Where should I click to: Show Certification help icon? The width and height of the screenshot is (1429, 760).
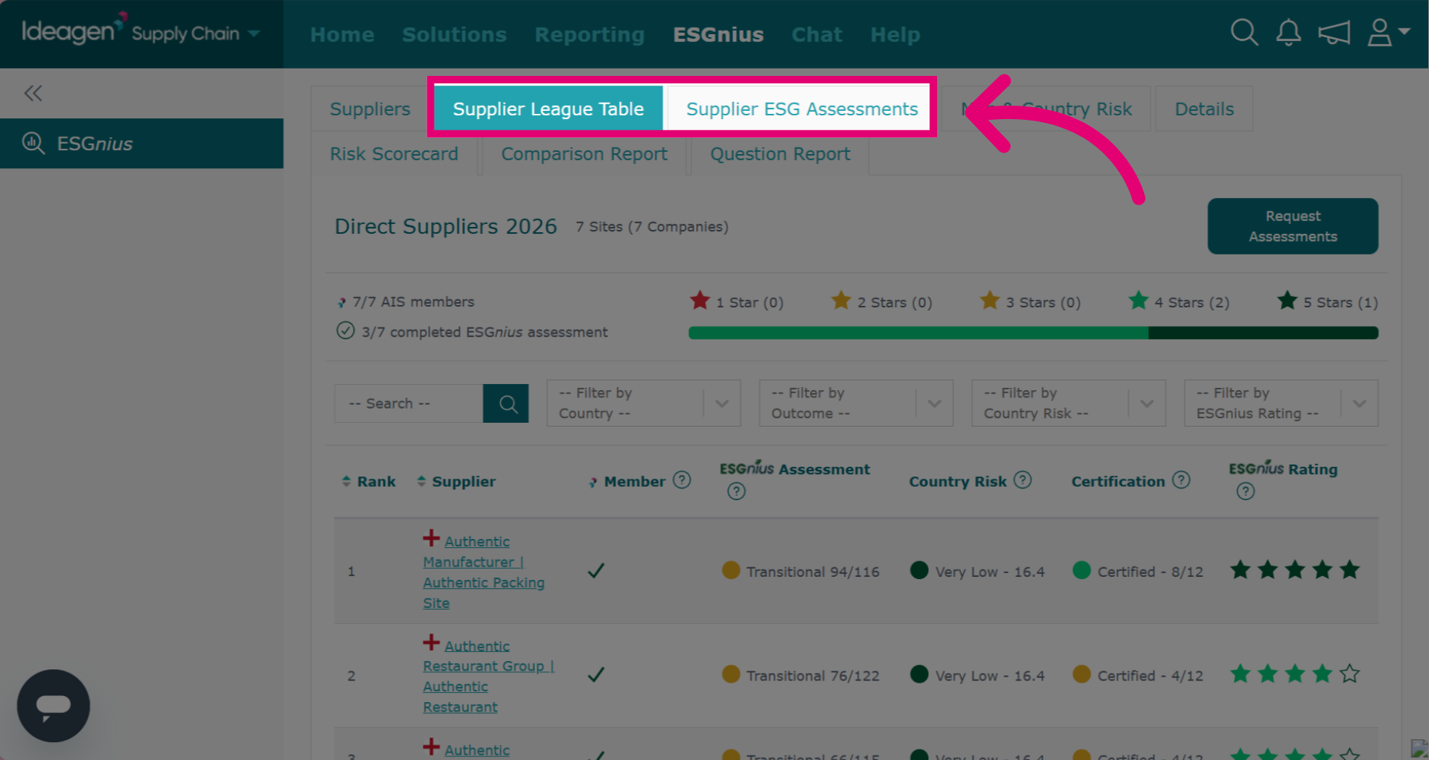pos(1181,480)
